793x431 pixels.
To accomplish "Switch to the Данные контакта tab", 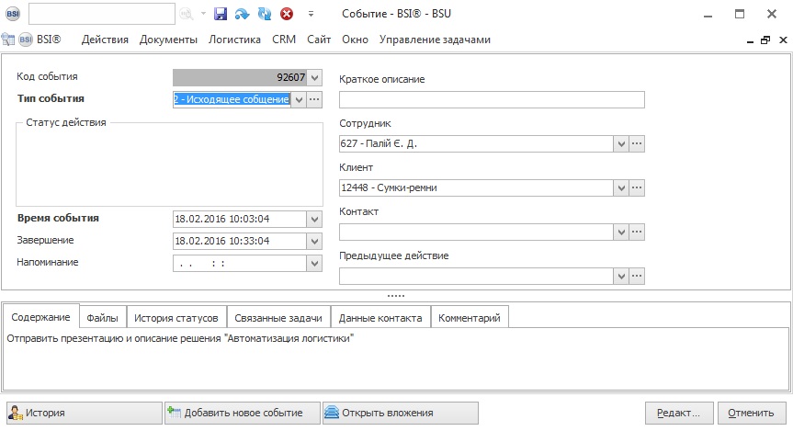I will coord(380,318).
